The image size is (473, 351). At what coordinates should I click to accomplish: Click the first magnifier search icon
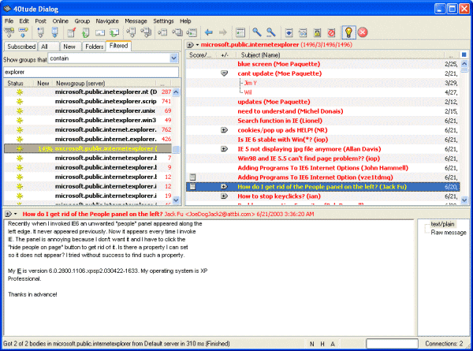(x=255, y=32)
